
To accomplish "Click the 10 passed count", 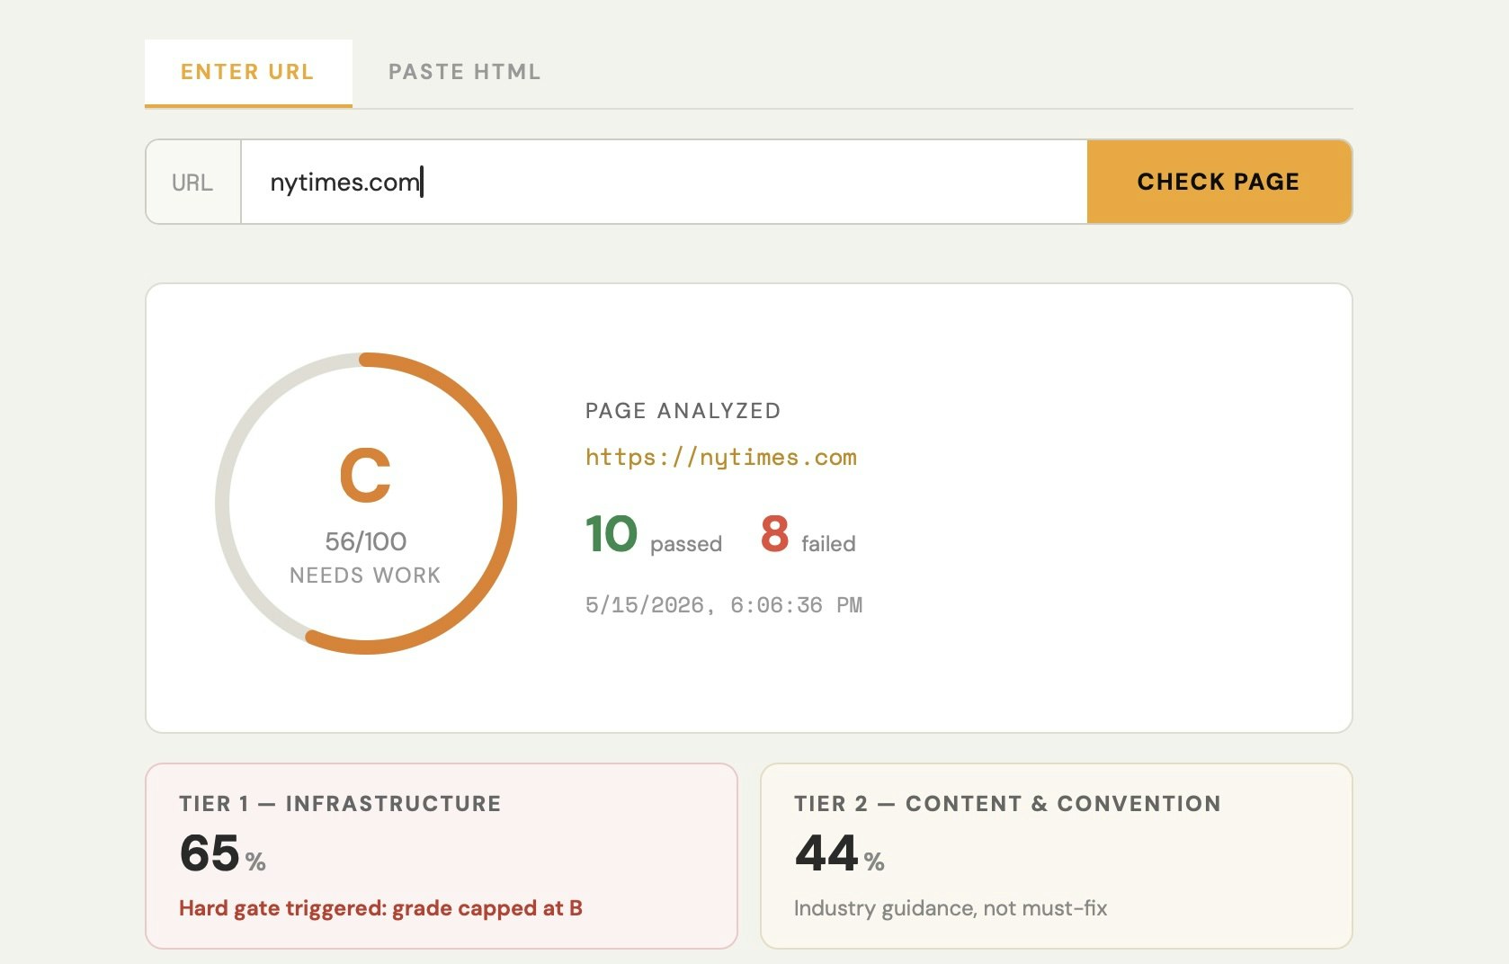I will [653, 534].
